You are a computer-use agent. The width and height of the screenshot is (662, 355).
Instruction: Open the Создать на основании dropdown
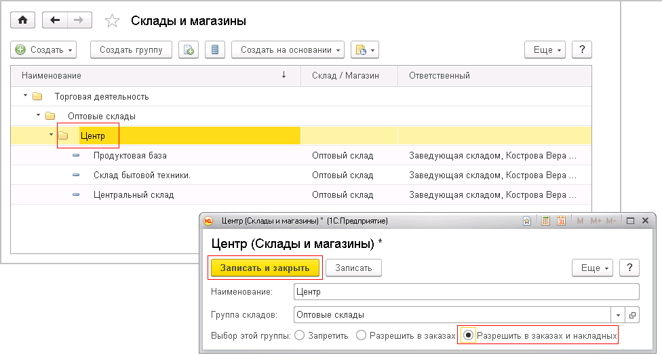288,49
